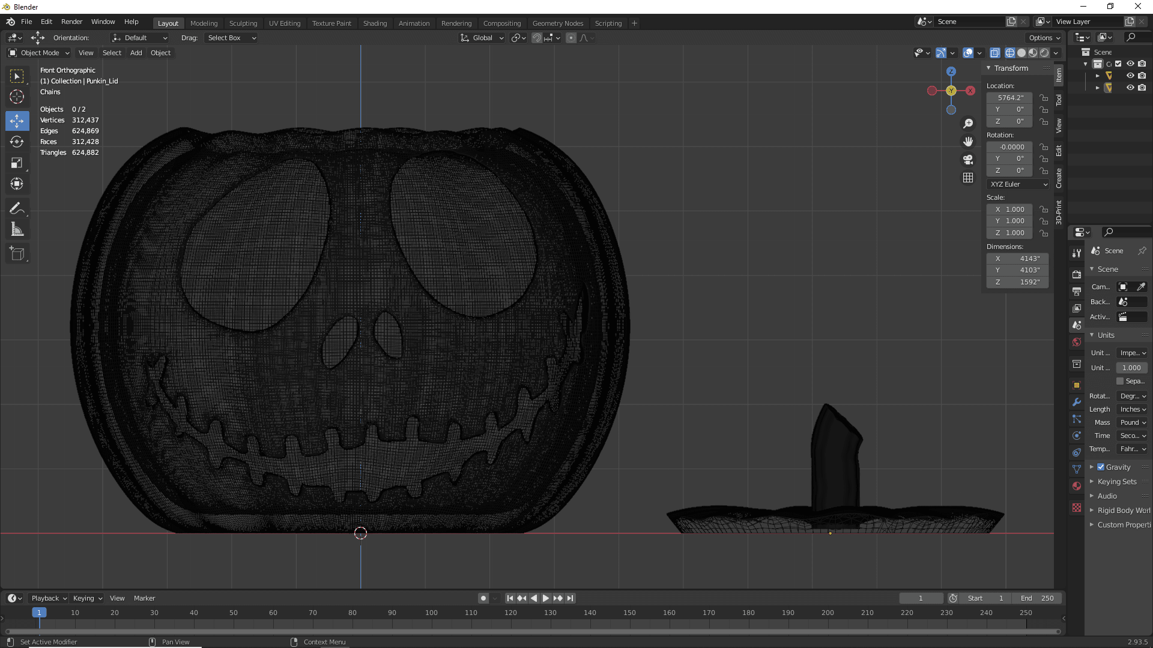Select the Transform tool
This screenshot has width=1153, height=648.
point(17,184)
